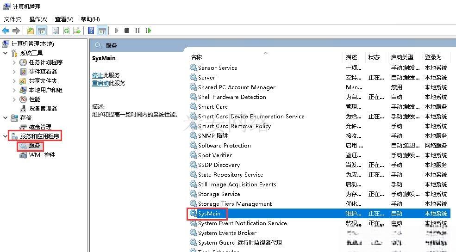Open the 帮助(H) menu
The width and height of the screenshot is (456, 252).
[x=90, y=19]
